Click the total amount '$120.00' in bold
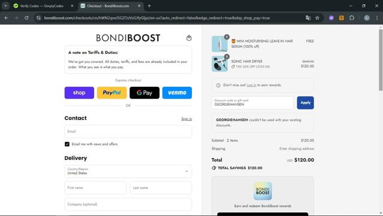Image resolution: width=383 pixels, height=216 pixels. [x=304, y=160]
